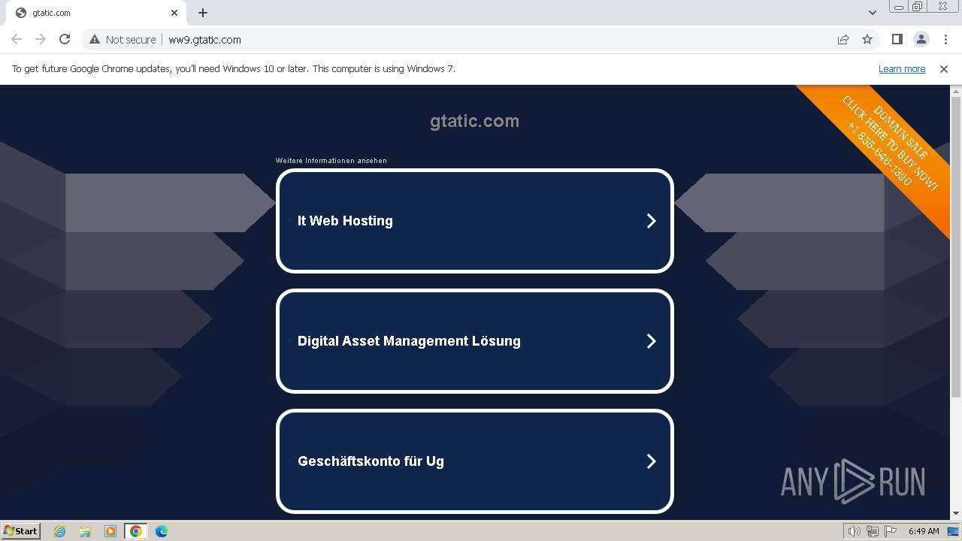This screenshot has height=541, width=962.
Task: Click the scrollbar down arrow
Action: click(x=956, y=513)
